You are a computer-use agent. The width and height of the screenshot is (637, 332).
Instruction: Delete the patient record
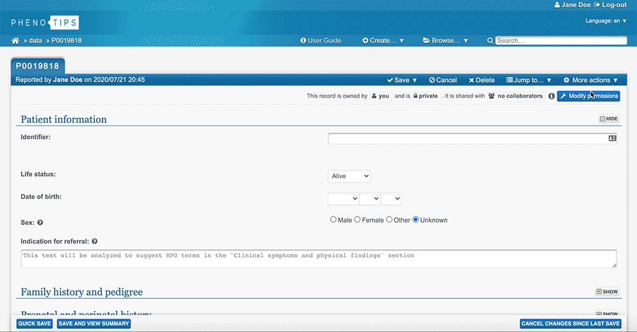tap(482, 80)
